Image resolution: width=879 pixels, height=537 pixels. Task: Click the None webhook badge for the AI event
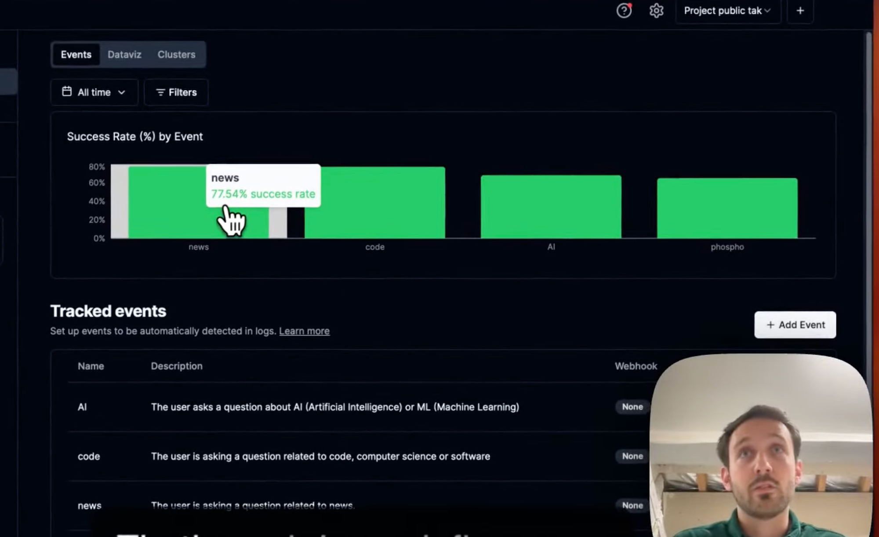pyautogui.click(x=632, y=407)
